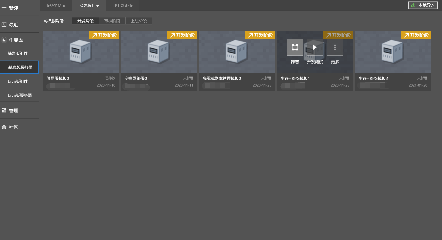The width and height of the screenshot is (442, 240).
Task: Click the 新建 plus icon
Action: coord(4,8)
